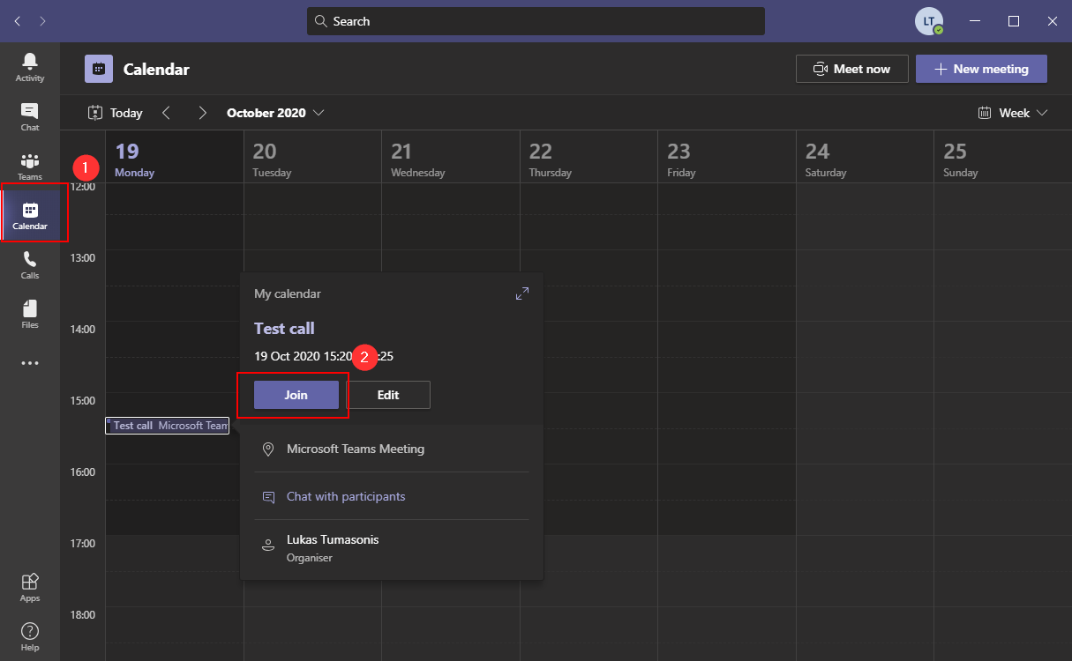Create a New meeting

[981, 69]
